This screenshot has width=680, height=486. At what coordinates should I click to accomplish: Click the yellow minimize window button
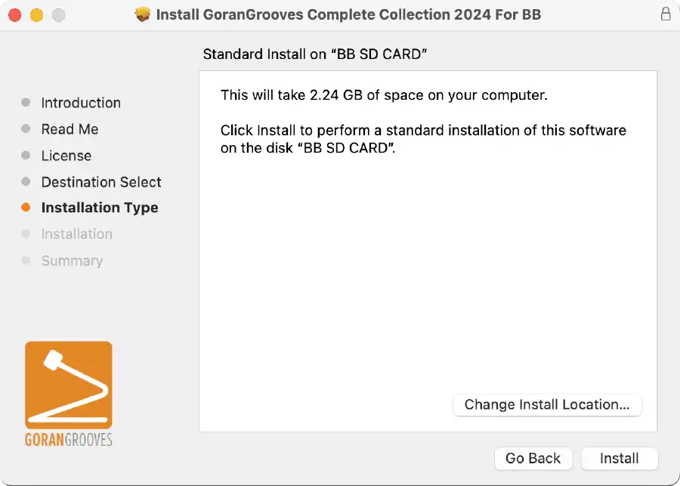36,15
